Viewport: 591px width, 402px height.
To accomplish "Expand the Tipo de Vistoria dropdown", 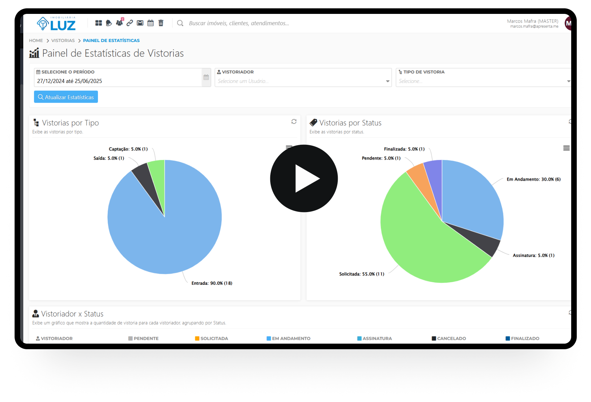I will click(568, 81).
